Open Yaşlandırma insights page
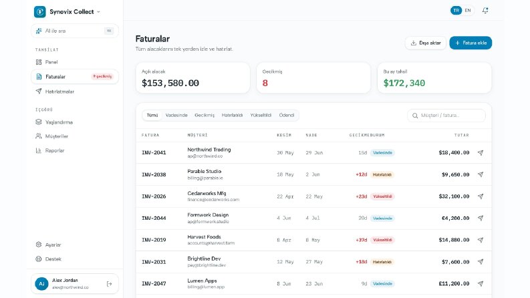This screenshot has height=298, width=530. (x=75, y=122)
